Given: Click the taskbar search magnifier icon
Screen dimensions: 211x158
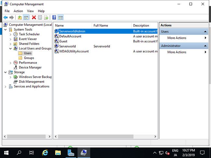Looking at the screenshot, I should (x=19, y=152).
